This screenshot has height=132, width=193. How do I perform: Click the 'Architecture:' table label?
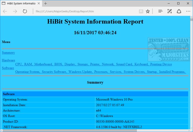tap(11, 111)
